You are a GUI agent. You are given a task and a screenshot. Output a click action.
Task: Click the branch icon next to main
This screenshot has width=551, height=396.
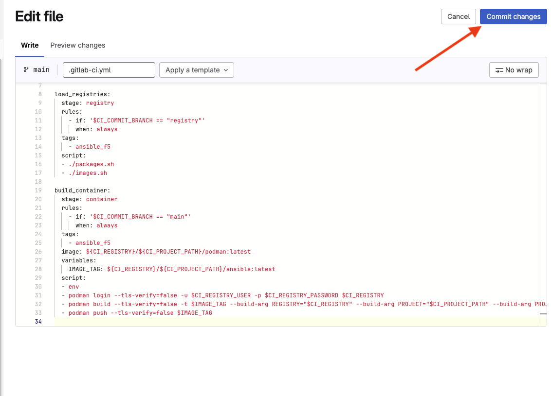point(26,70)
